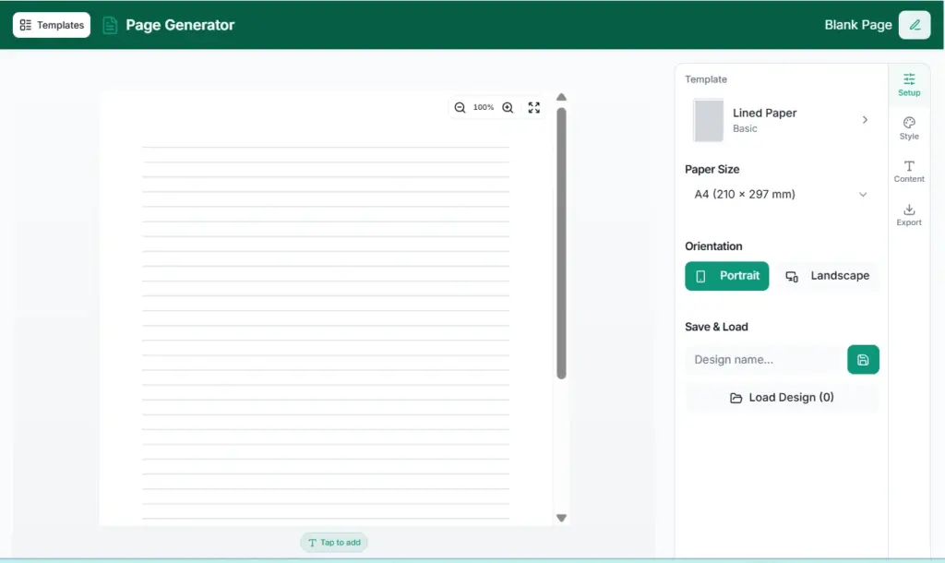
Task: Save the design with the disk icon
Action: pyautogui.click(x=863, y=359)
